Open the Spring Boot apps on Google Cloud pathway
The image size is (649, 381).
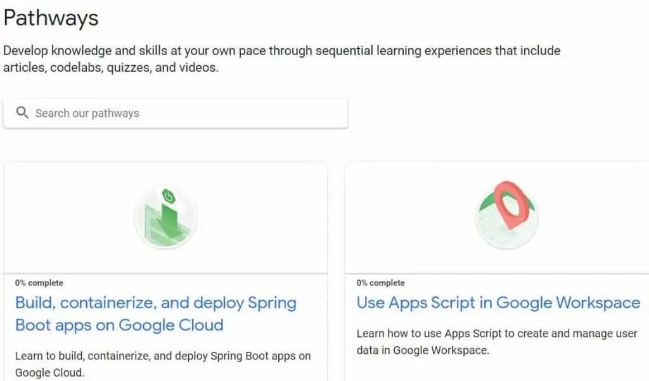(x=155, y=303)
